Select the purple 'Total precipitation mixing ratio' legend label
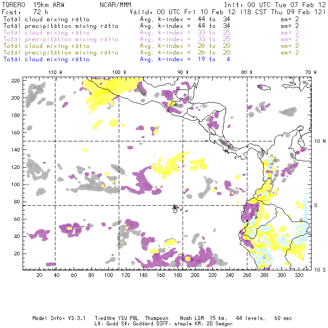 (61, 39)
